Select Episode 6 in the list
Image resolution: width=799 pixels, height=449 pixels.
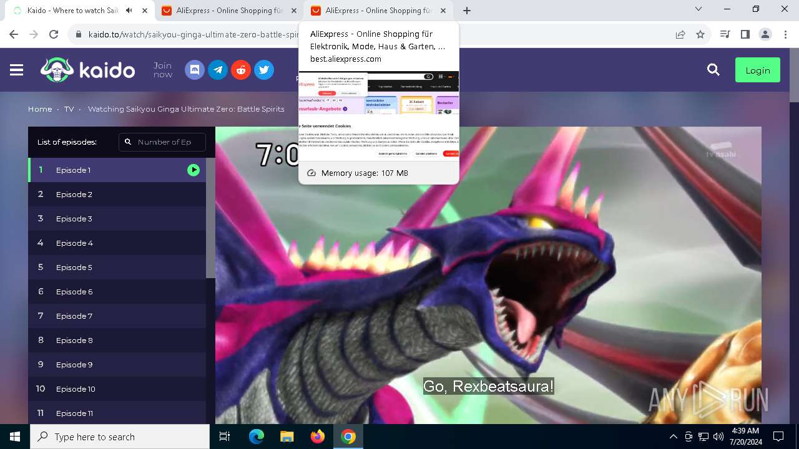click(117, 291)
